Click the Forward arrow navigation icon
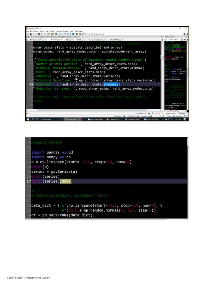214x286 pixels. click(x=92, y=34)
